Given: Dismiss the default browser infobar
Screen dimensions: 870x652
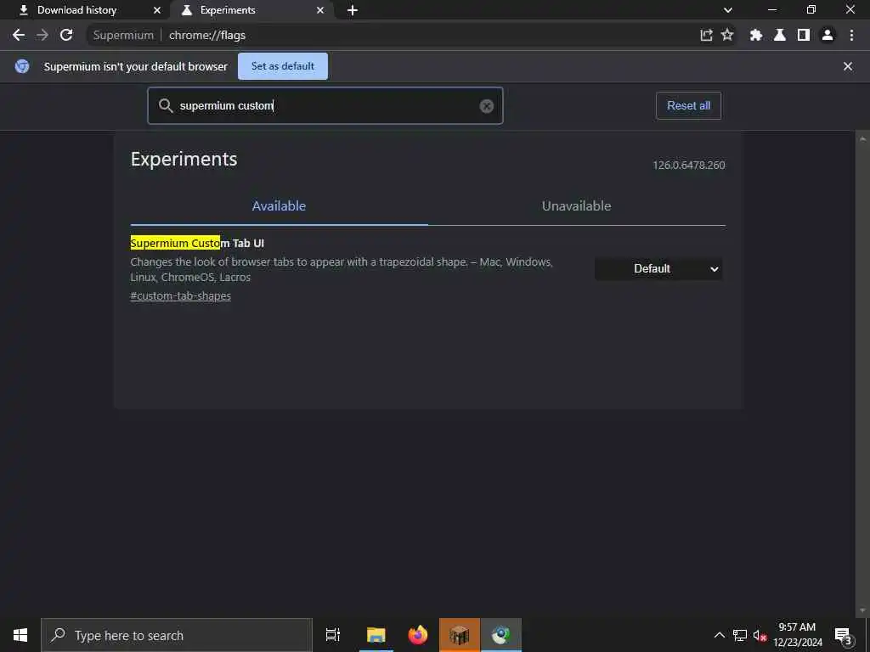Looking at the screenshot, I should coord(848,66).
